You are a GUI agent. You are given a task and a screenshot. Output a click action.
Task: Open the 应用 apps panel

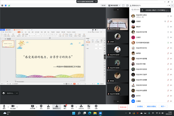89,107
